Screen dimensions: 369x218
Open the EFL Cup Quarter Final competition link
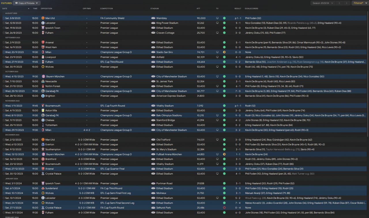[x=112, y=169]
